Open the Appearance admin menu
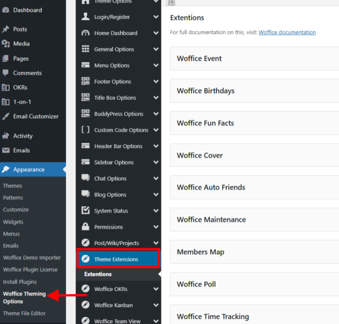Image resolution: width=339 pixels, height=324 pixels. pyautogui.click(x=28, y=169)
